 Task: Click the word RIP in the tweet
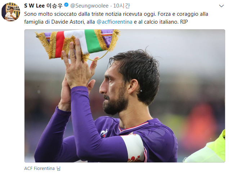click(184, 22)
